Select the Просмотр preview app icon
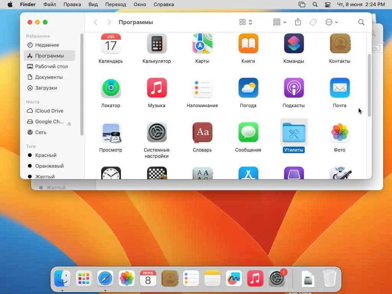Viewport: 392px width, 294px height. (x=111, y=132)
